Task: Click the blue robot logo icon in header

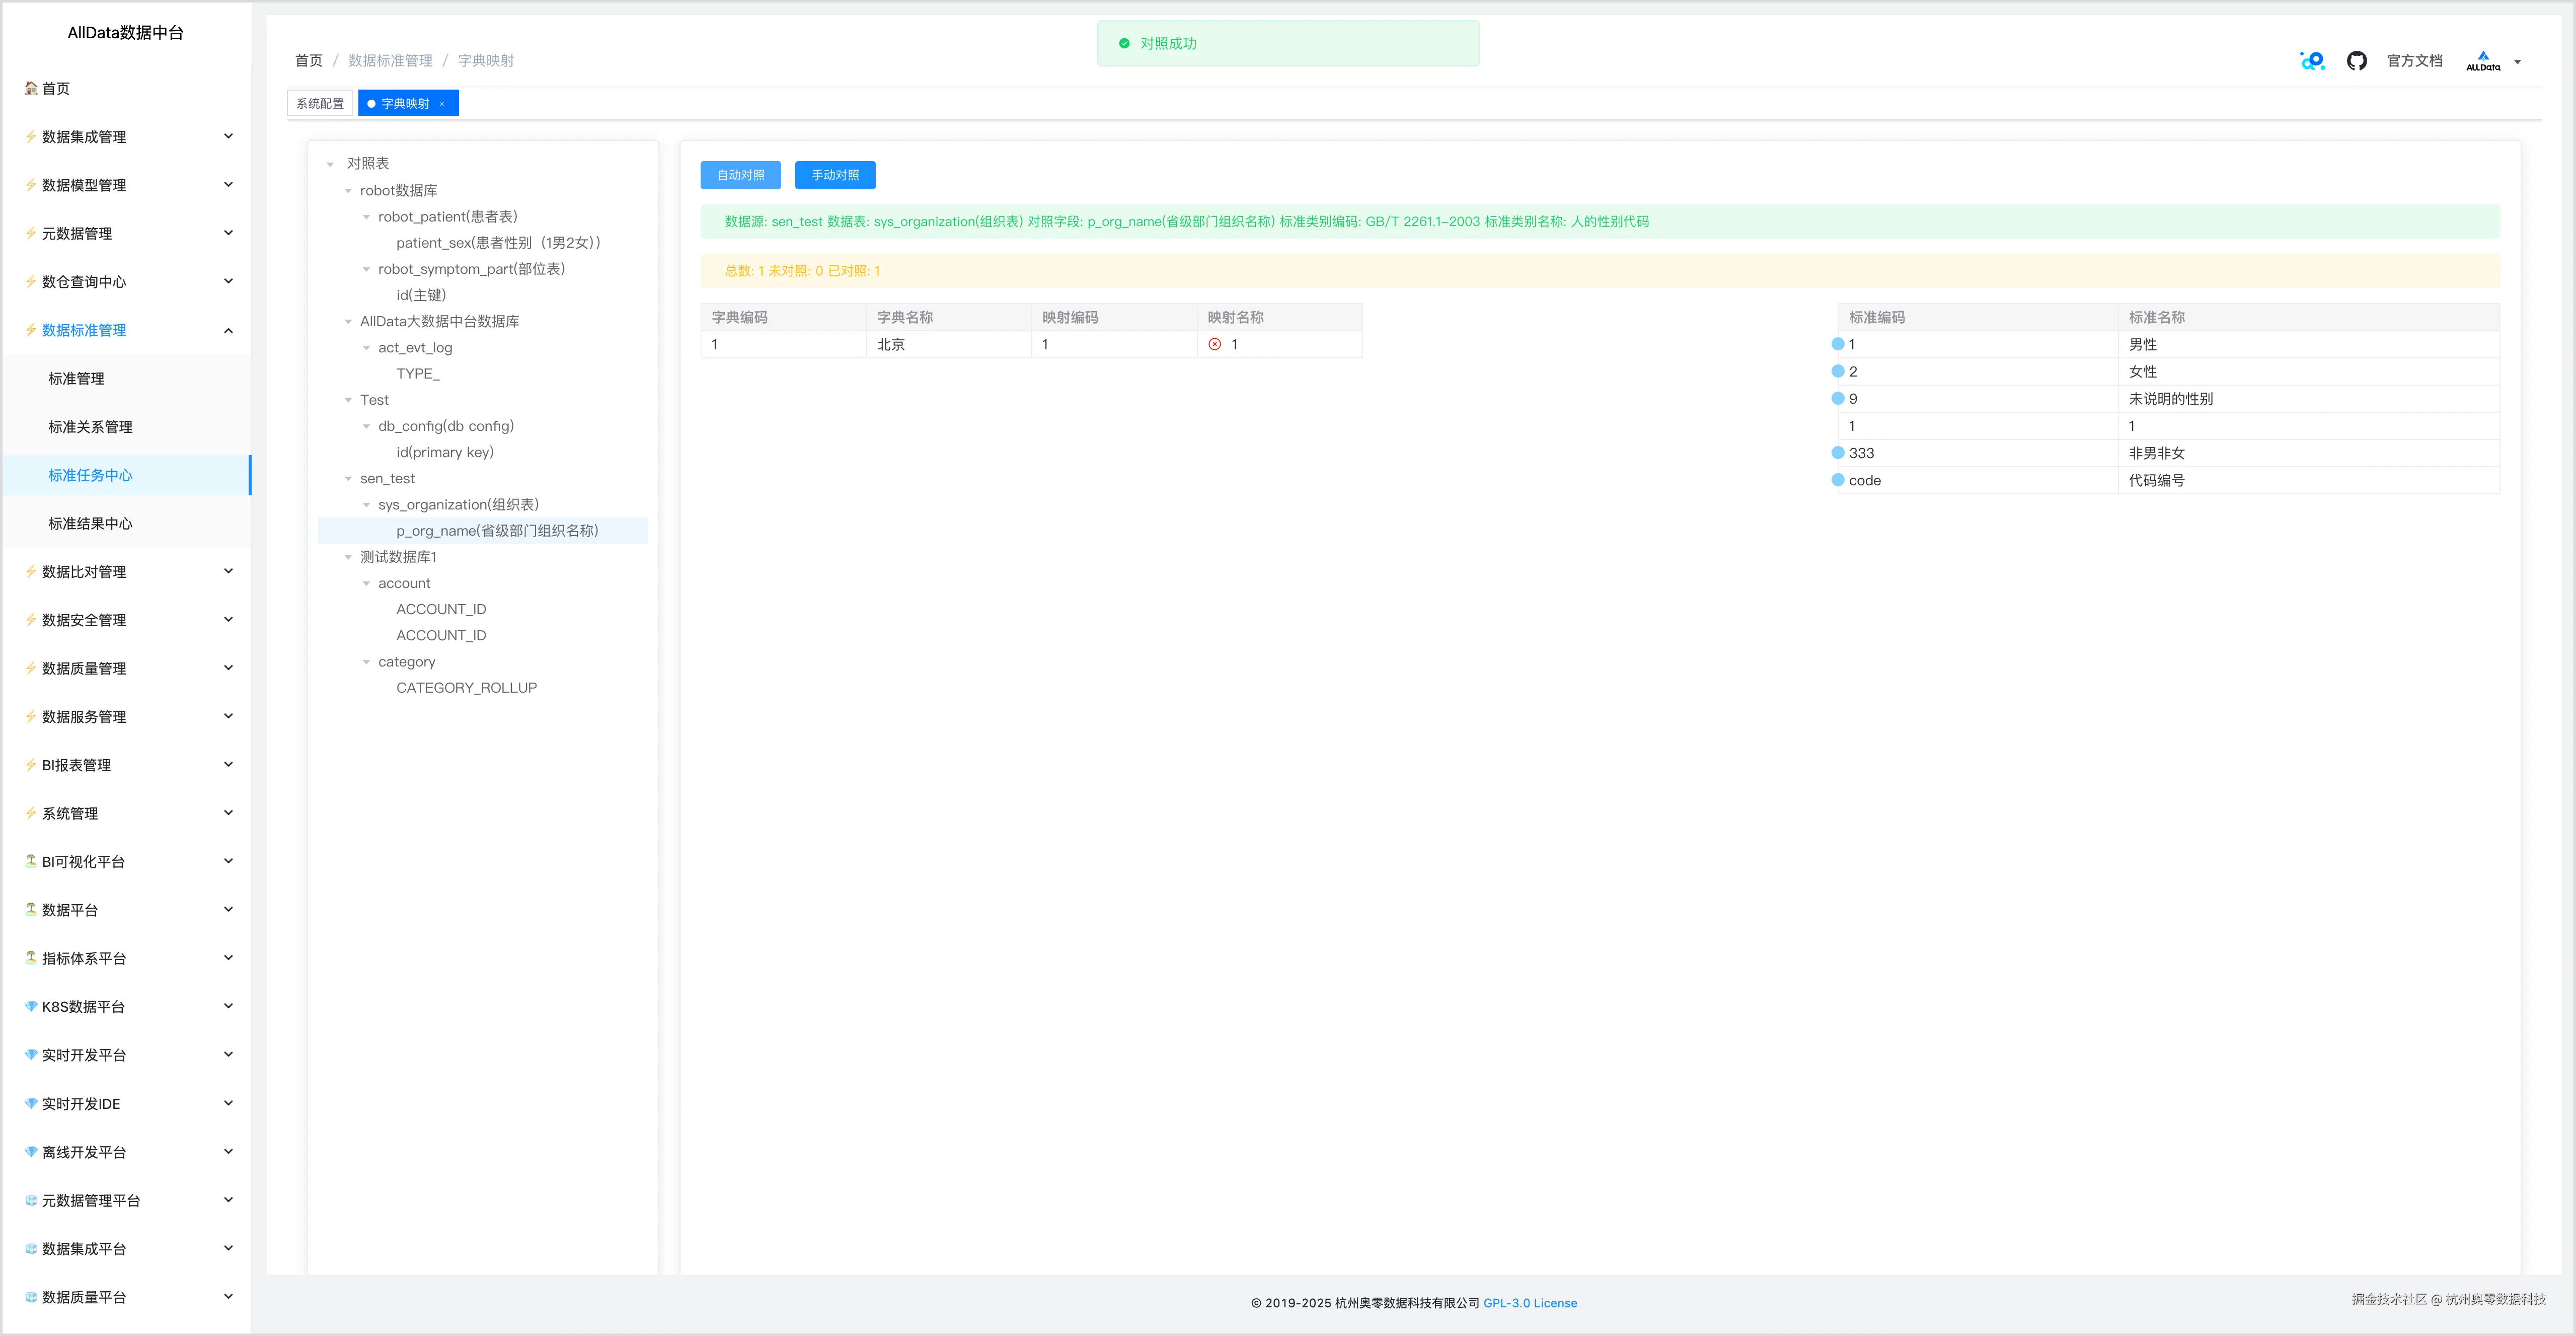Action: 2312,61
